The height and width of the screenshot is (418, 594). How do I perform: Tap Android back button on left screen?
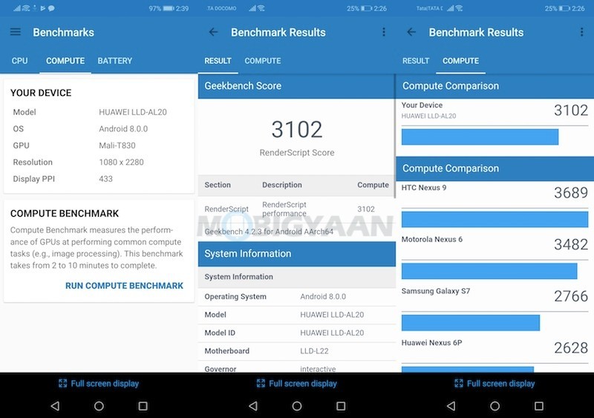[x=55, y=406]
